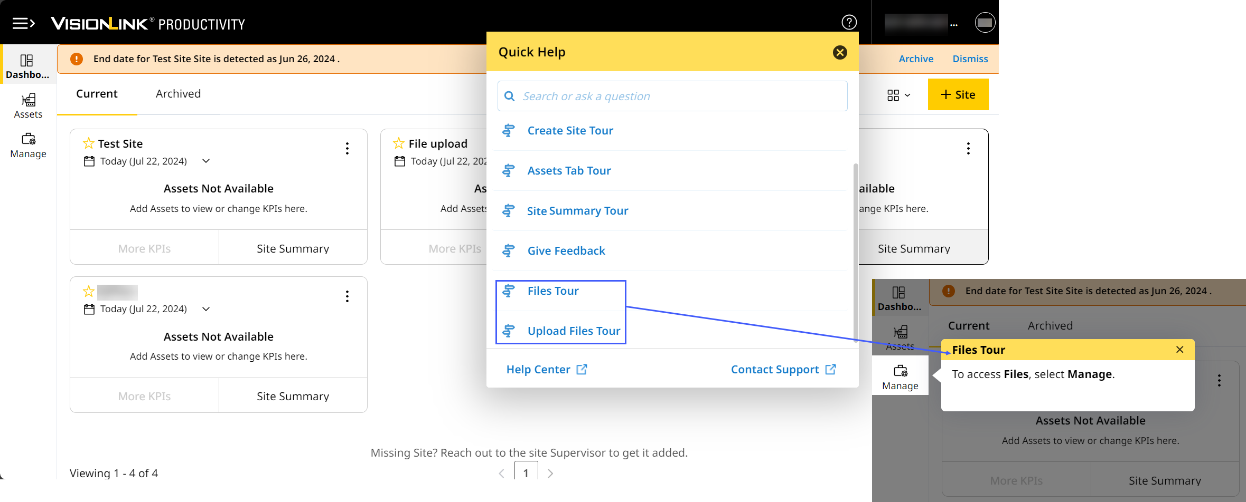Favorite Test Site with star icon
The width and height of the screenshot is (1246, 502).
[x=89, y=143]
